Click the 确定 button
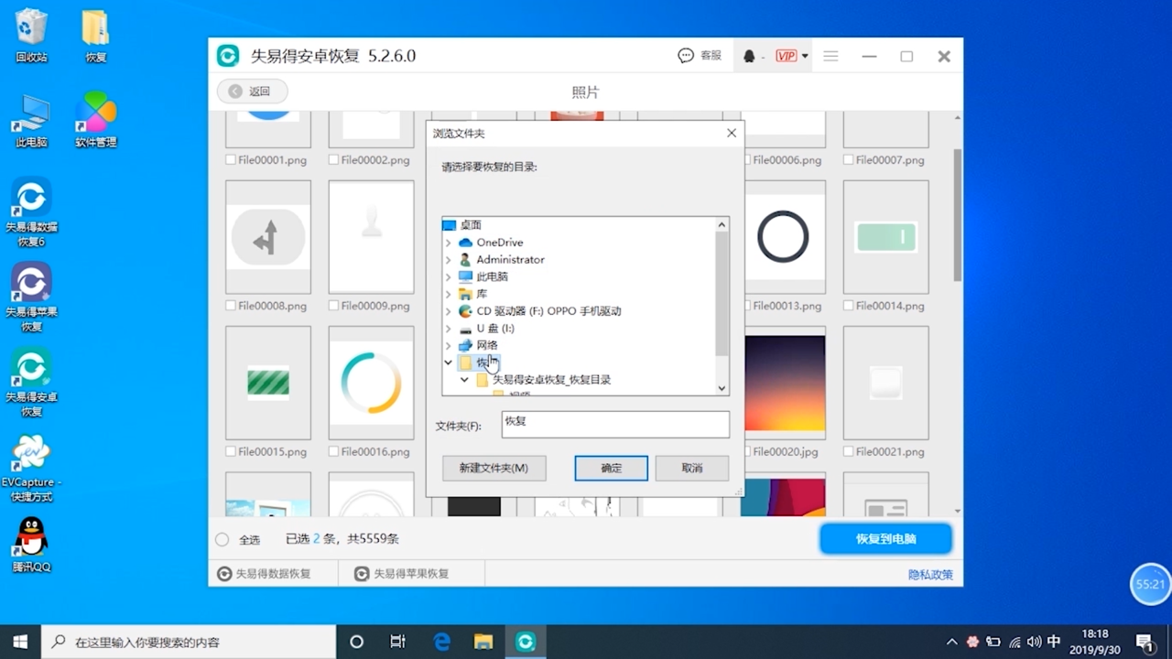This screenshot has height=659, width=1172. coord(611,468)
